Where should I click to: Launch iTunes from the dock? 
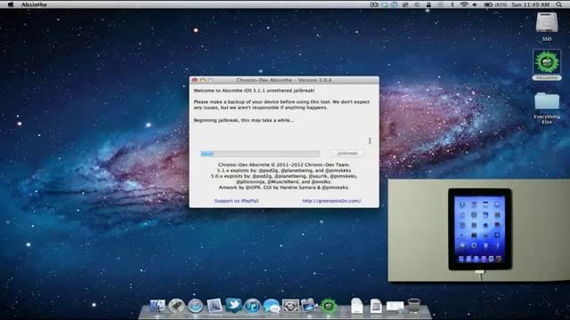coord(252,306)
